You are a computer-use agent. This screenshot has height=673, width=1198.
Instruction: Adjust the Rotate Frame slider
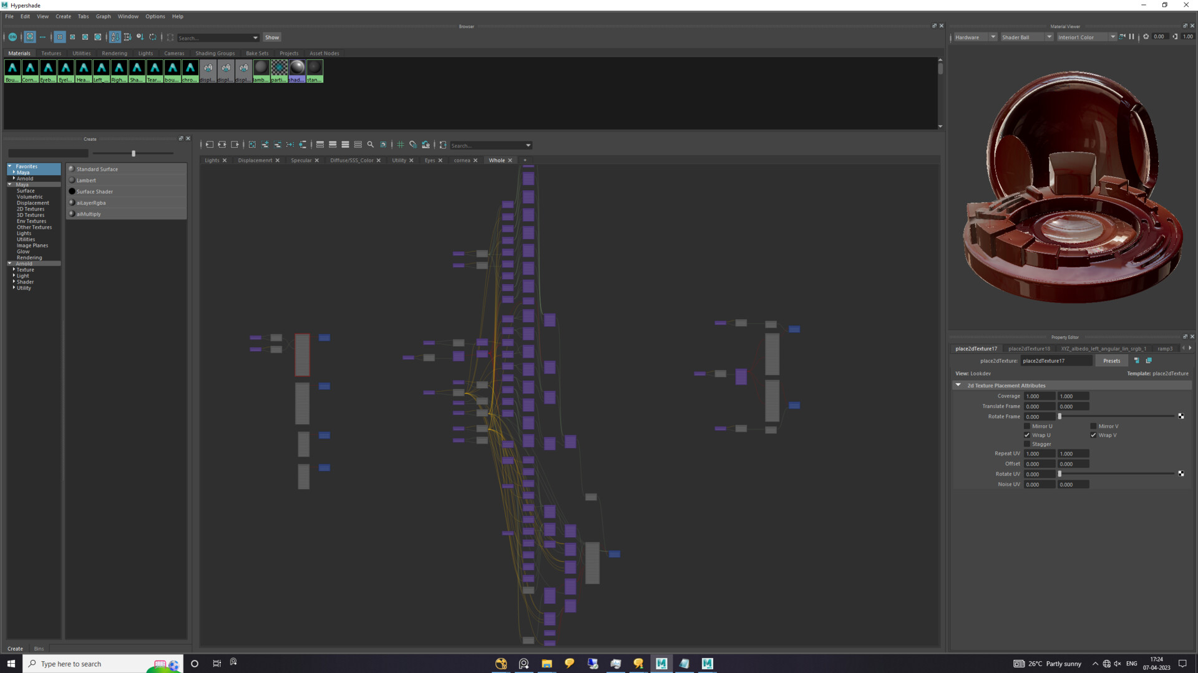click(x=1059, y=416)
